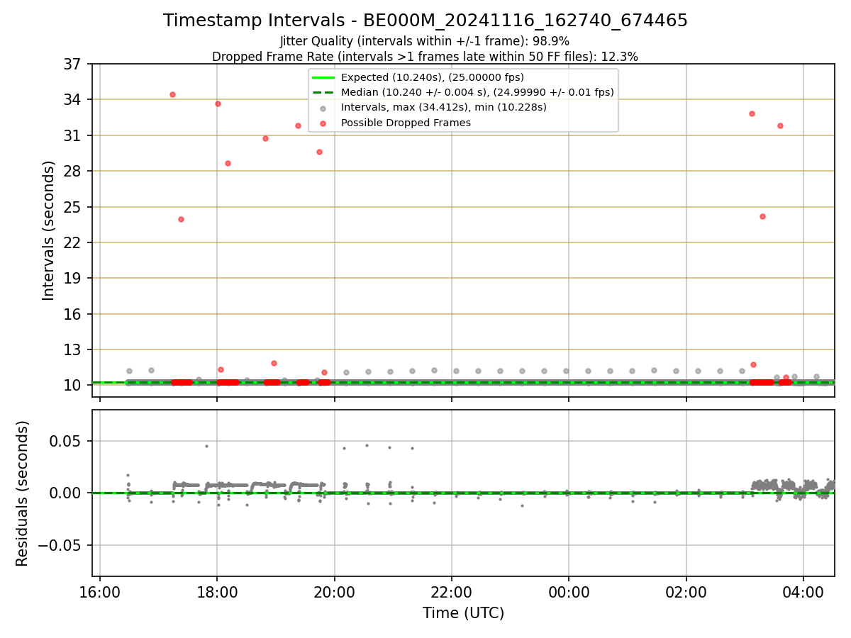Viewport: 851px width, 638px height.
Task: Click the red point near 29.6 seconds before 20:00
Action: [319, 152]
